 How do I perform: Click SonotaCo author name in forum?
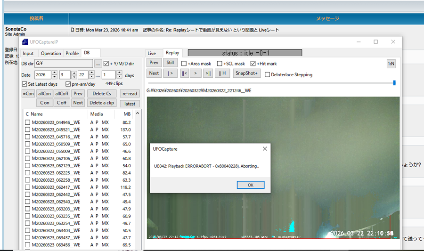(x=16, y=29)
